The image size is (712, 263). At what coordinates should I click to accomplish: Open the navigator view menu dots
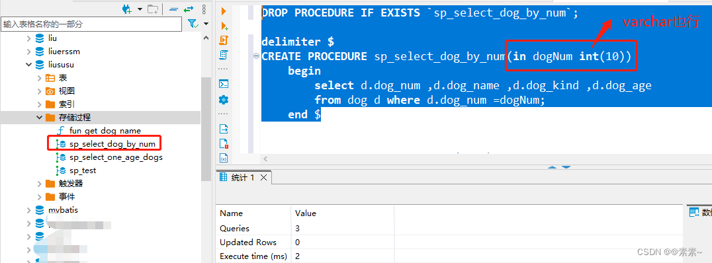click(204, 9)
